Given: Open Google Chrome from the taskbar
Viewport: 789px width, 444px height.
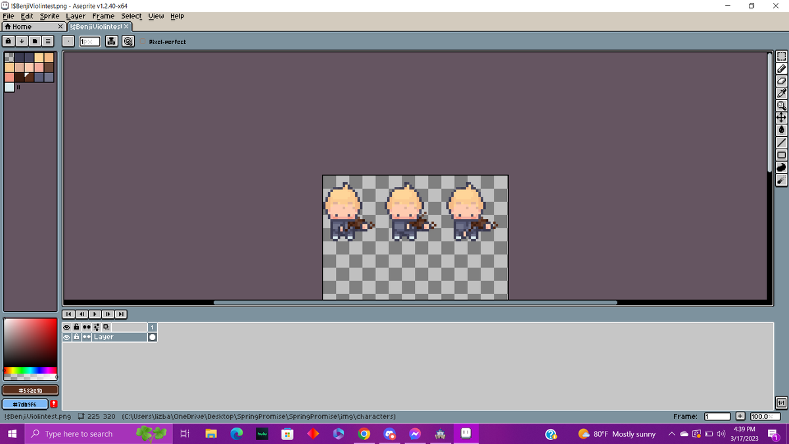Looking at the screenshot, I should tap(364, 433).
